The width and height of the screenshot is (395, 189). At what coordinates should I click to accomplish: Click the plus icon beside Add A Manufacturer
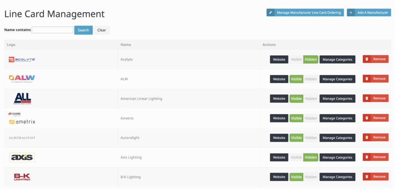coord(351,13)
